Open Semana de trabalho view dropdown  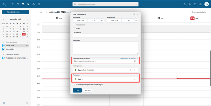pyautogui.click(x=200, y=12)
